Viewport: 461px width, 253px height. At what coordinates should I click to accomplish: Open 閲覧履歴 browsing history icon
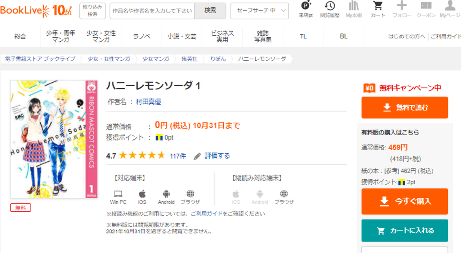pyautogui.click(x=330, y=6)
